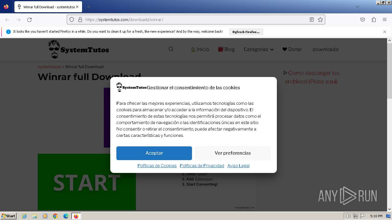Close the Winrar full Download tab
The image size is (392, 220).
pos(77,7)
